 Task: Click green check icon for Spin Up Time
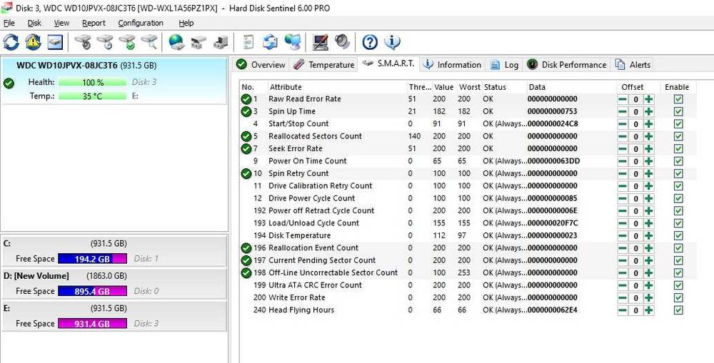click(246, 111)
